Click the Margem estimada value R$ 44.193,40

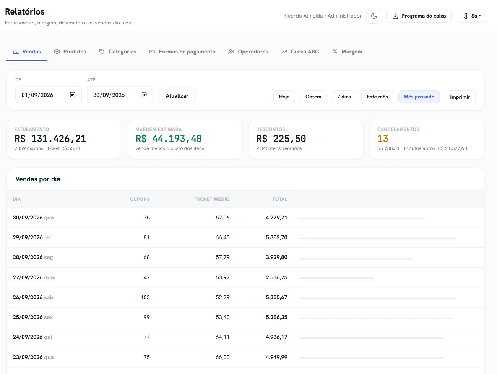169,139
